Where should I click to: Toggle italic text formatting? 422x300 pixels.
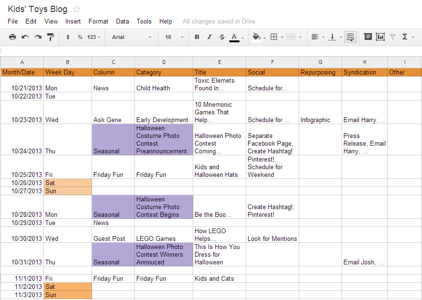click(x=209, y=37)
